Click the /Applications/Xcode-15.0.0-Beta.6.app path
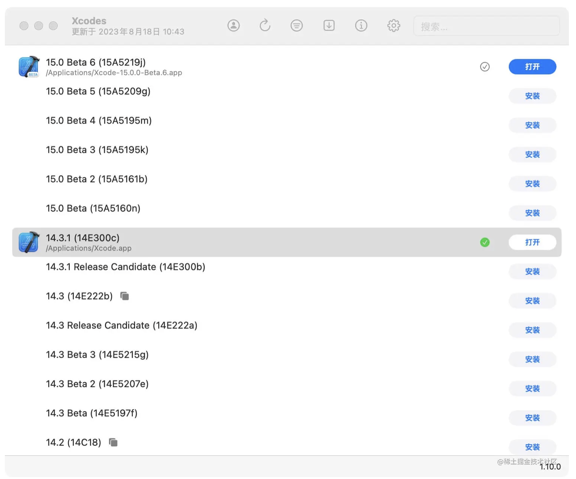 click(x=114, y=73)
